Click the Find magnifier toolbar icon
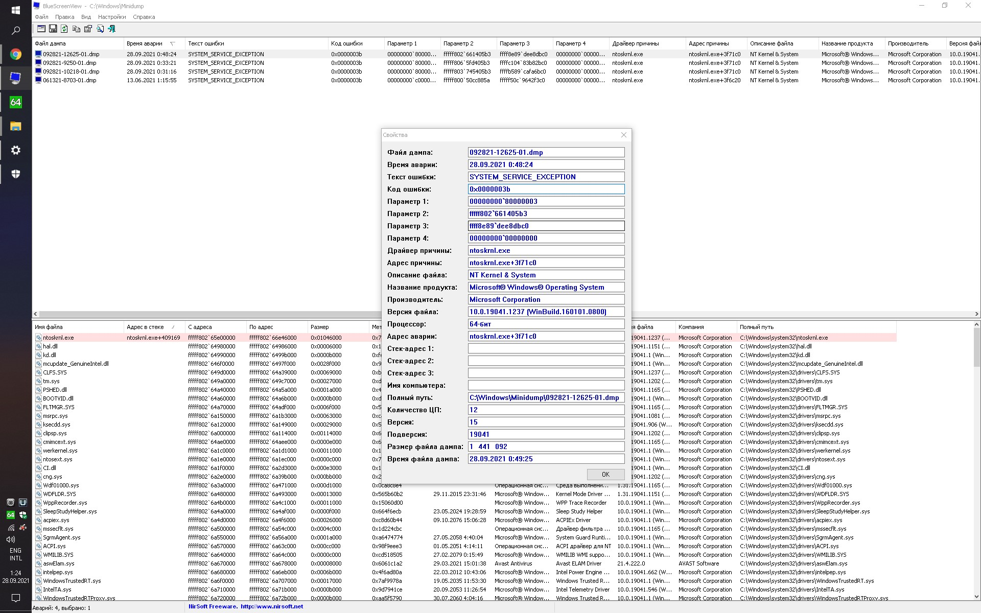Viewport: 981px width, 613px height. [100, 29]
